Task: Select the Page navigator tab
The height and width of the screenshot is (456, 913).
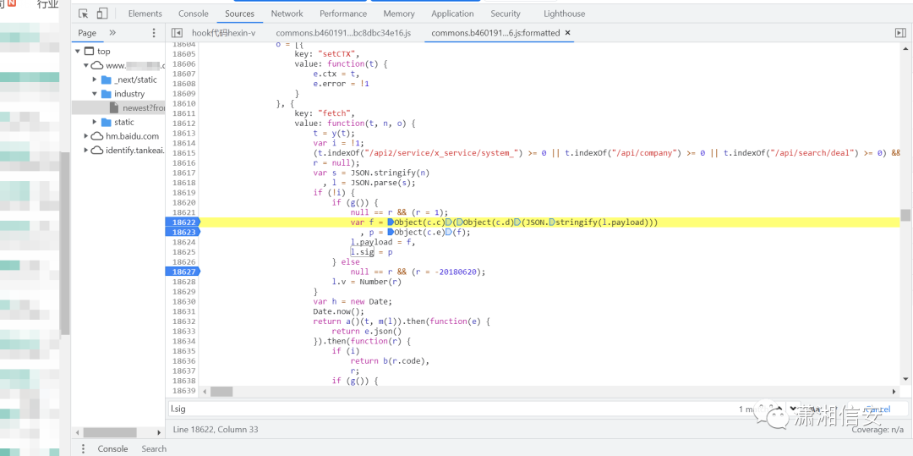Action: [x=87, y=33]
